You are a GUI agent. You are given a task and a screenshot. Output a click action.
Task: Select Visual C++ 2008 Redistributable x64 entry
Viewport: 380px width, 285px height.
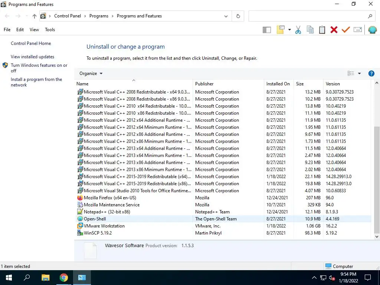click(223, 92)
